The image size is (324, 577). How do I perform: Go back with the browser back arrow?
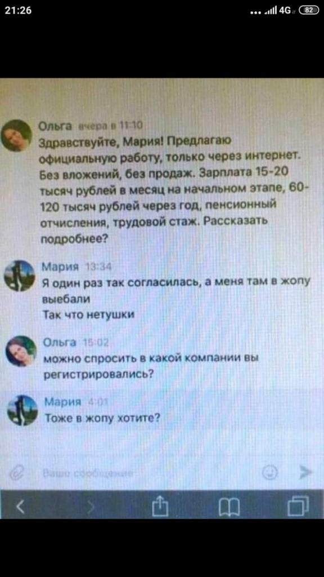[20, 509]
